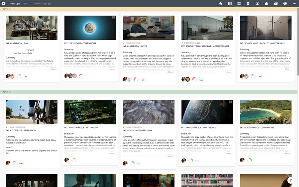The image size is (299, 187).
Task: Open the tropical beach cove thumbnail
Action: tap(266, 112)
